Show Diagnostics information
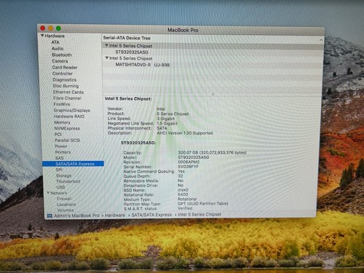This screenshot has height=273, width=364. [x=65, y=80]
